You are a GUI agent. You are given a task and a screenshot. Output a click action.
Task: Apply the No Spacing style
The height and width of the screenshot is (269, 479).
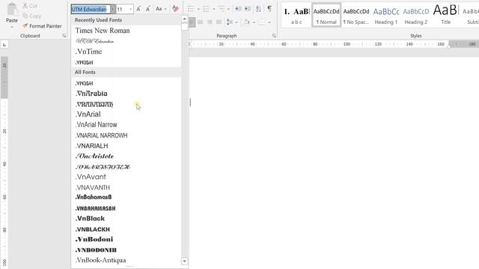356,15
